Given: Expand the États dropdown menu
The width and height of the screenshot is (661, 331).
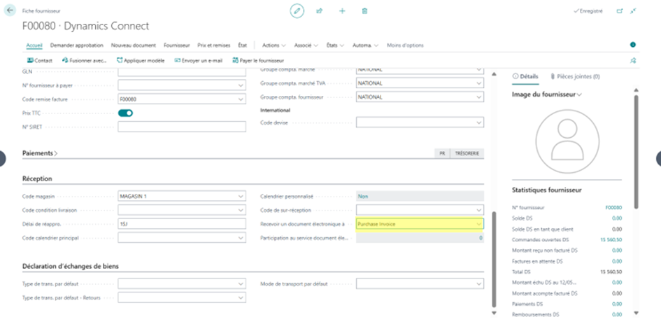Looking at the screenshot, I should point(335,45).
